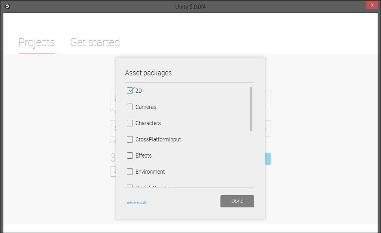
Task: Click the Unity 5.0.0f4 window title
Action: tap(190, 7)
